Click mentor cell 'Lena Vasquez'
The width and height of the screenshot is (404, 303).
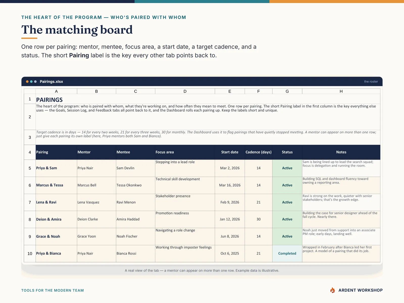96,202
